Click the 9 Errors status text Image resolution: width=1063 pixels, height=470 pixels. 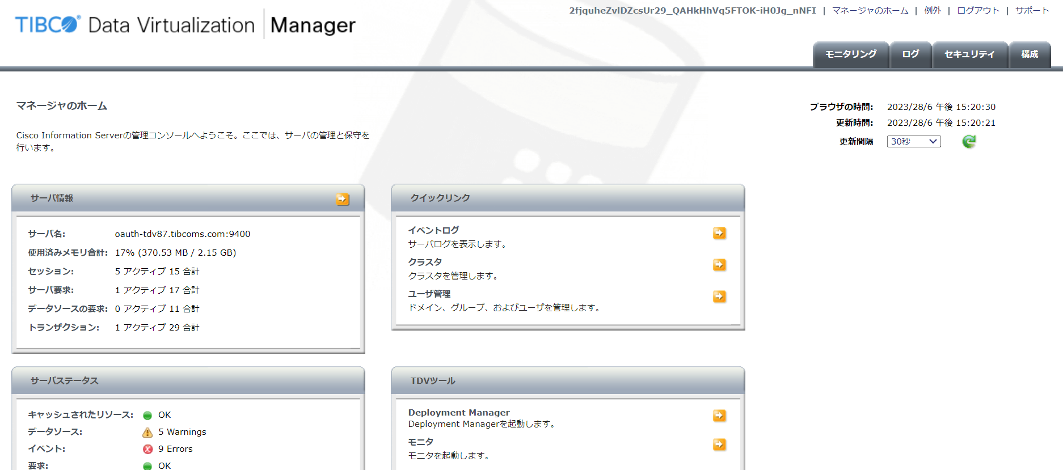click(175, 449)
